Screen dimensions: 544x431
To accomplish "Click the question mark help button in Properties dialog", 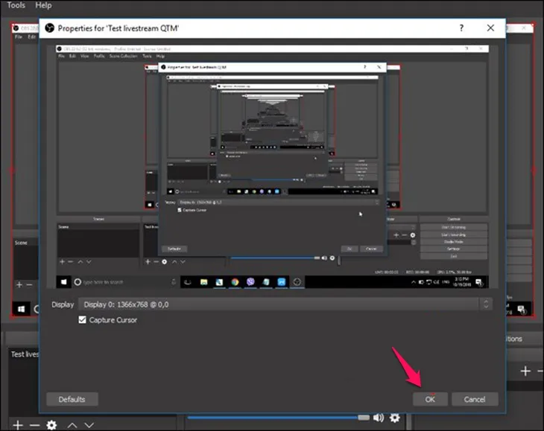I will coord(461,28).
